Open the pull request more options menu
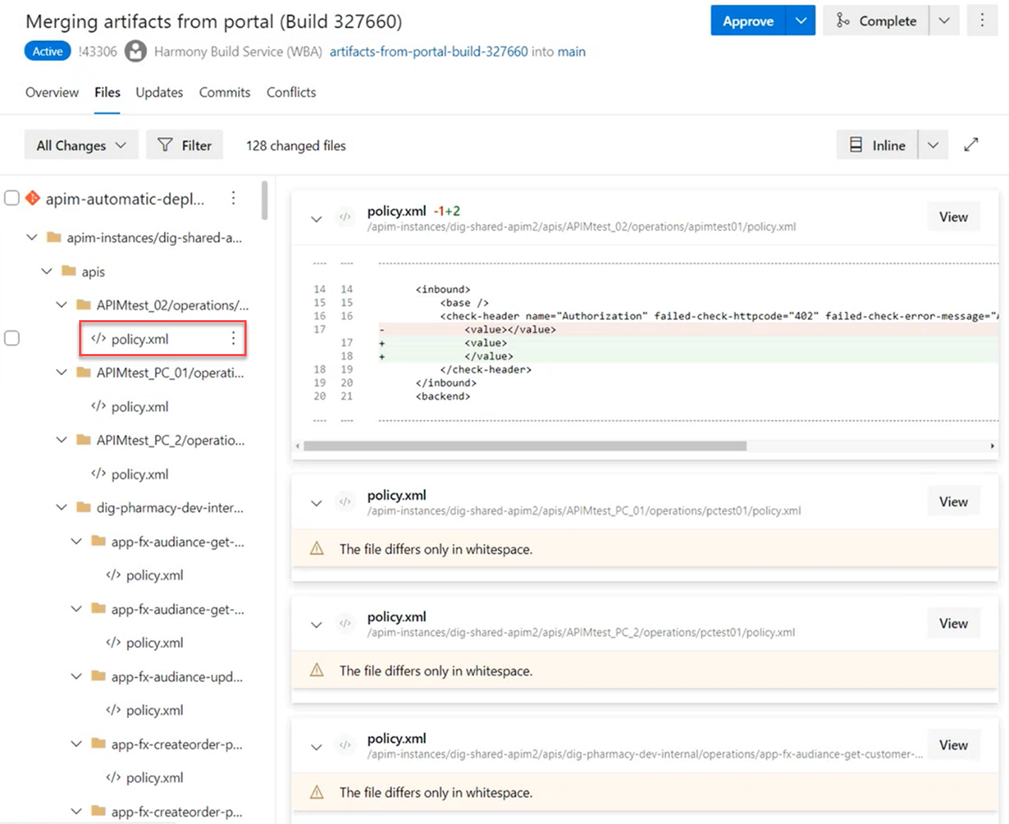 981,21
